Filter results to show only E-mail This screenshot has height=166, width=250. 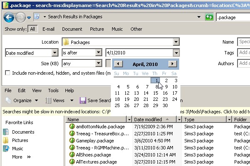pyautogui.click(x=48, y=29)
